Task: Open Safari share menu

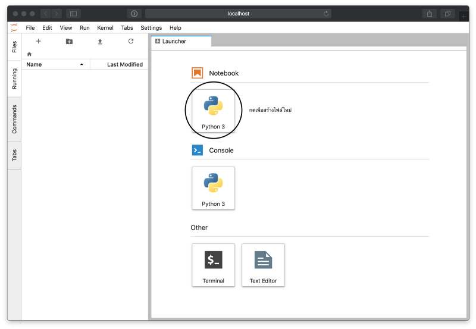Action: pos(429,14)
